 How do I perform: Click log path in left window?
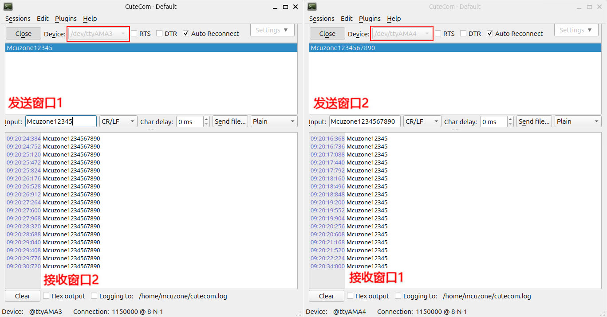(183, 296)
